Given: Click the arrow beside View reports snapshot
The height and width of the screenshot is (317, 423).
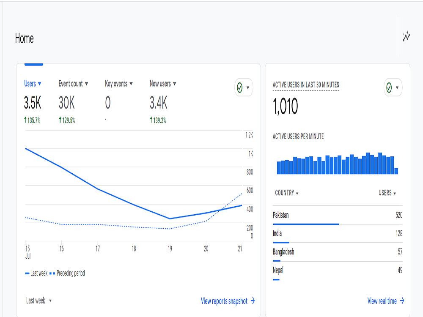Looking at the screenshot, I should point(253,301).
